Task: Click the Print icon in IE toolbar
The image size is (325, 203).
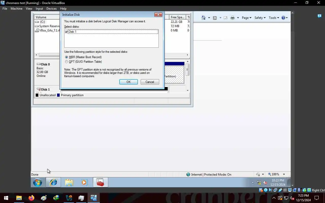Action: point(232,18)
